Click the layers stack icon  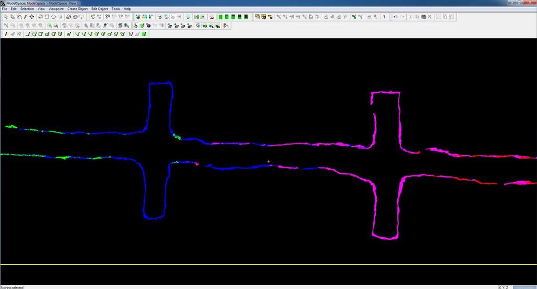pos(120,26)
